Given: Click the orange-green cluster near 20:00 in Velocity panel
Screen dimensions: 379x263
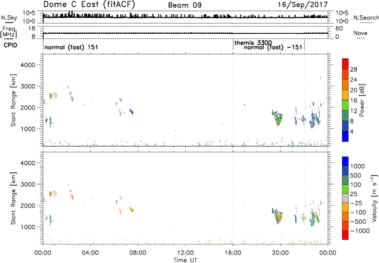Looking at the screenshot, I should (278, 216).
